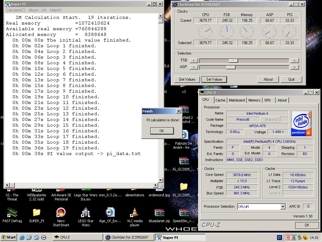Click the Current FSB value 245.32
This screenshot has width=322, height=242.
point(227,20)
